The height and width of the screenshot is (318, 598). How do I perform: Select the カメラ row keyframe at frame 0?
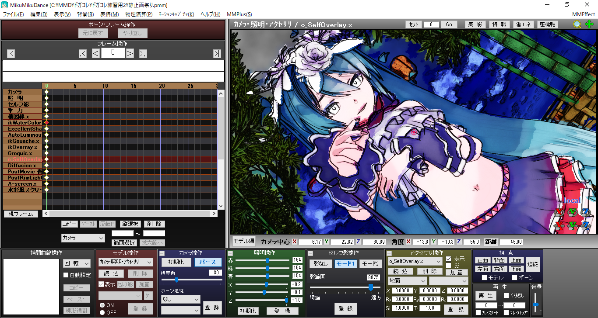pos(46,92)
